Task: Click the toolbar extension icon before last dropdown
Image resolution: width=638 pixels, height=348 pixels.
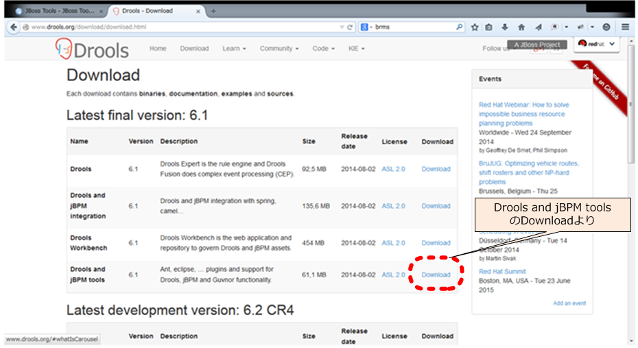Action: tap(580, 27)
